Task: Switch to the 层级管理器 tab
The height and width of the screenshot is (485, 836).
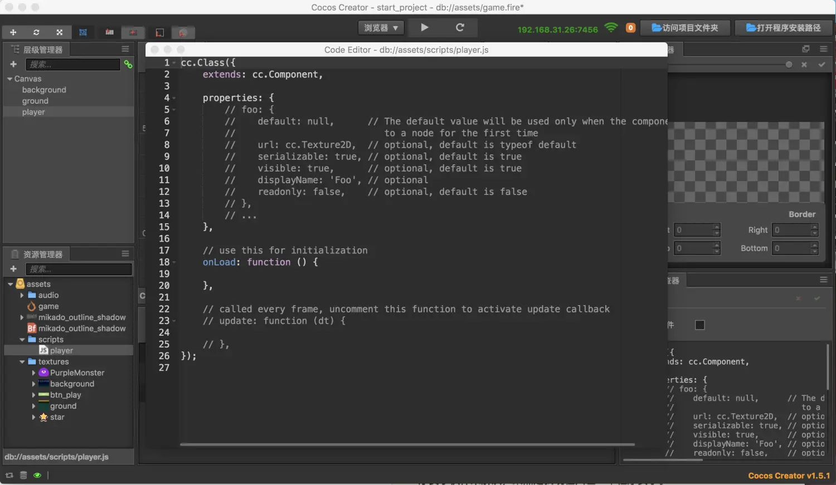Action: point(37,50)
